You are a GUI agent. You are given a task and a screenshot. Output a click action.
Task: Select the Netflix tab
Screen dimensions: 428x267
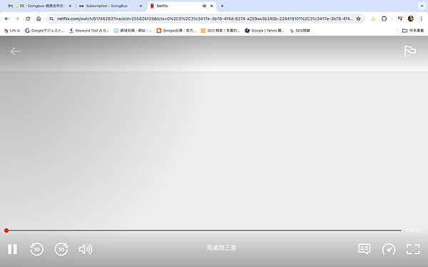pos(181,6)
